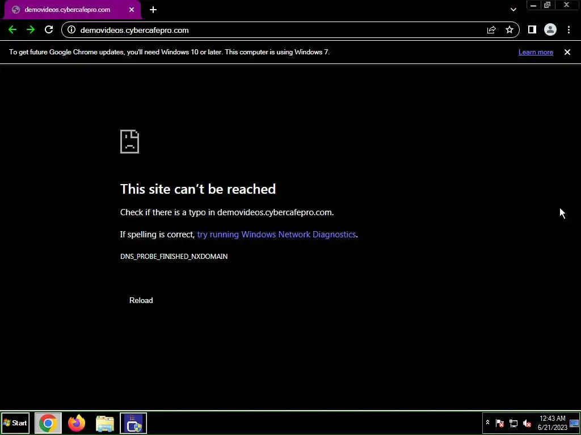Click the tab's globe favicon
Viewport: 581px width, 435px height.
click(x=15, y=10)
